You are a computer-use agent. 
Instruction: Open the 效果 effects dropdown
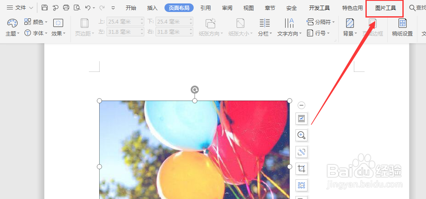coord(58,28)
